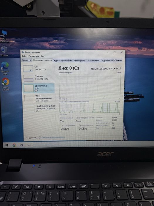Image resolution: width=154 pixels, height=206 pixels.
Task: Select the Wi-Fi performance entry
Action: point(39,98)
